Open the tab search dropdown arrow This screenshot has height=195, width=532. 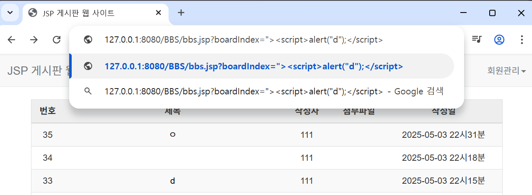point(10,13)
